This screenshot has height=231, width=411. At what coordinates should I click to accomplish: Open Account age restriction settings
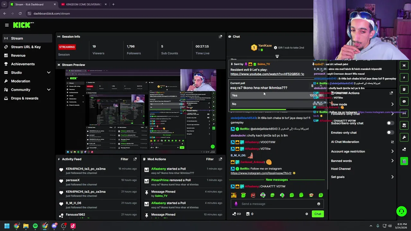click(362, 151)
